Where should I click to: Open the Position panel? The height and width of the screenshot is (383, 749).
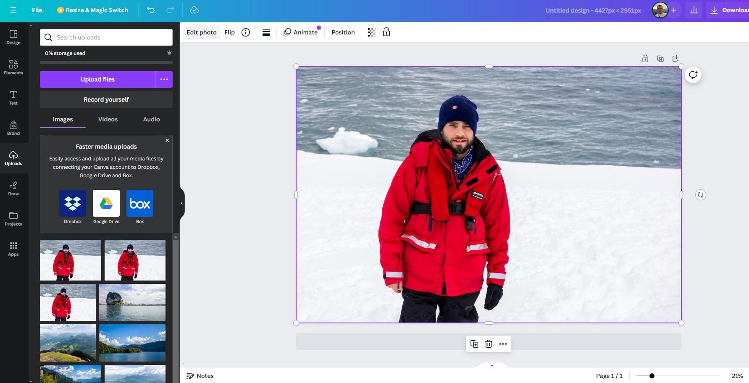[343, 32]
